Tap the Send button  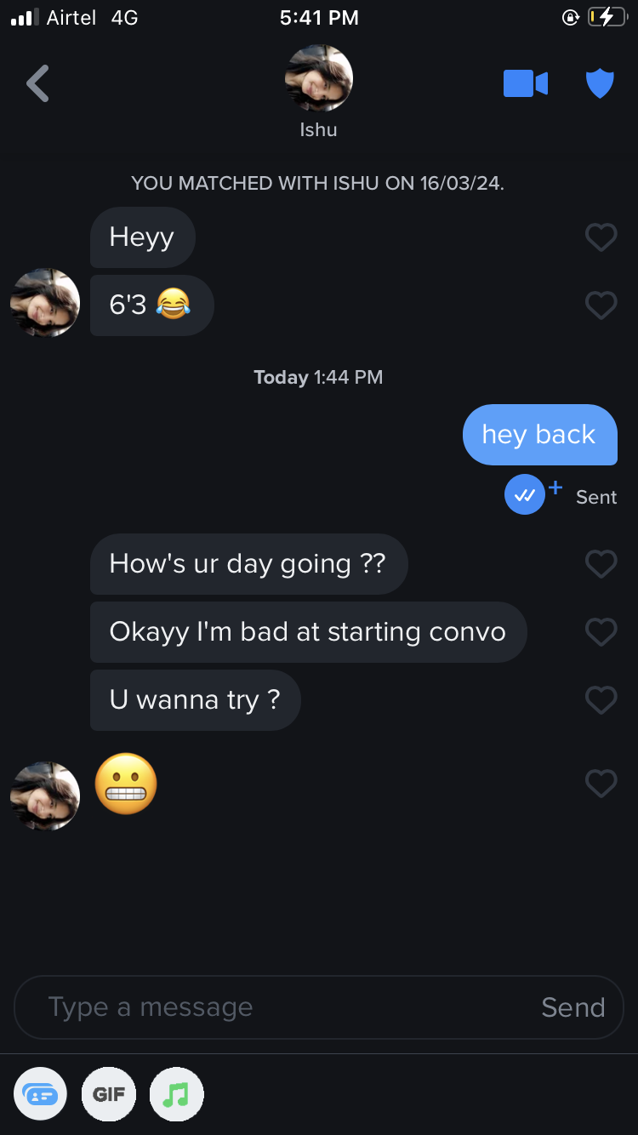[x=572, y=1007]
